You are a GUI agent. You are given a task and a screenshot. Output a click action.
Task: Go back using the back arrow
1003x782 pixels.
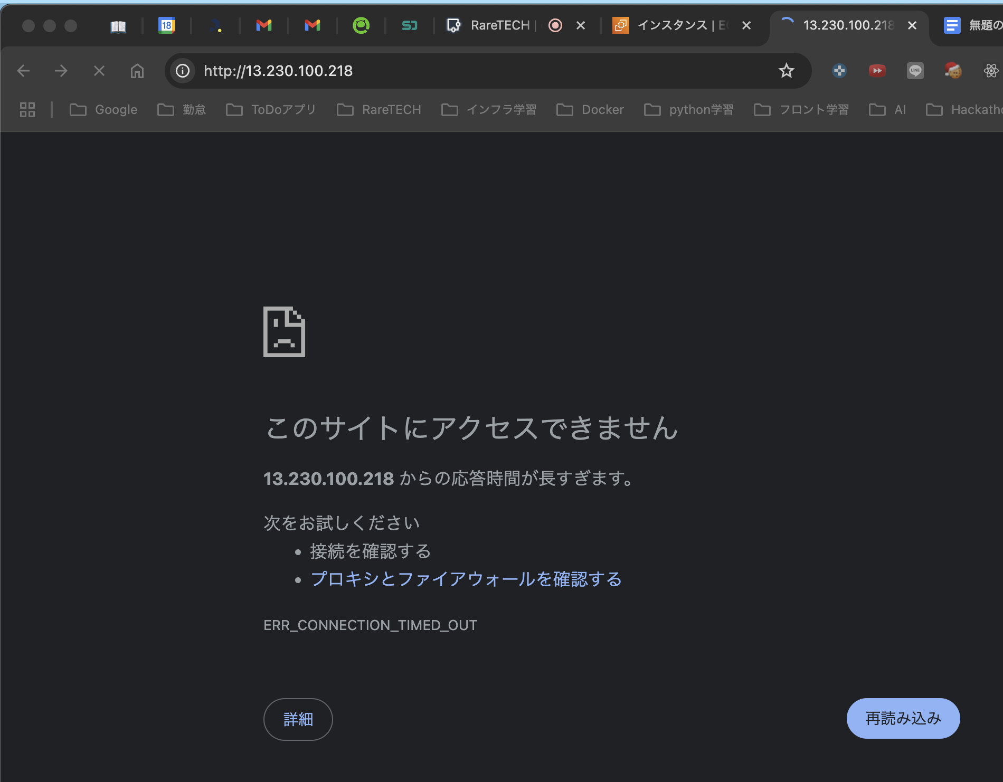click(23, 70)
